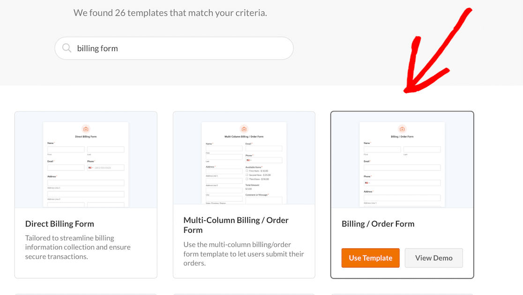
Task: Check the First Item - $10.00 checkbox
Action: [247, 170]
